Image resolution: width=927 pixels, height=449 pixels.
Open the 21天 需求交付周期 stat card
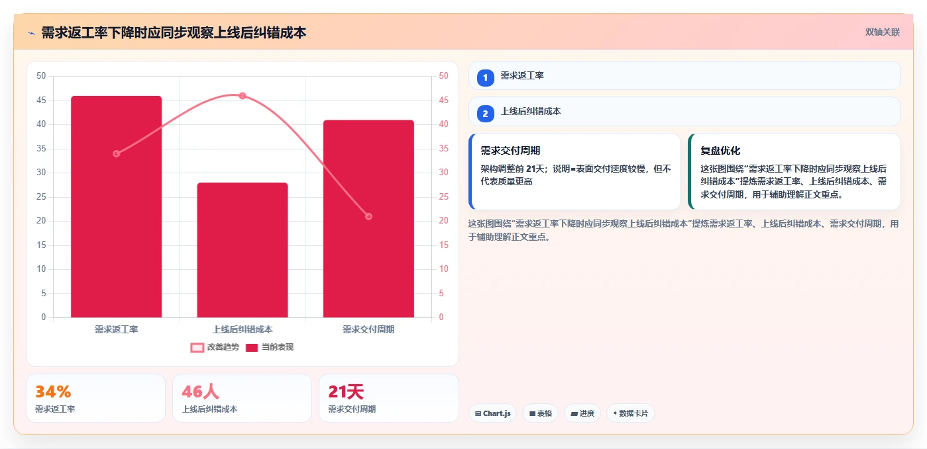coord(388,398)
